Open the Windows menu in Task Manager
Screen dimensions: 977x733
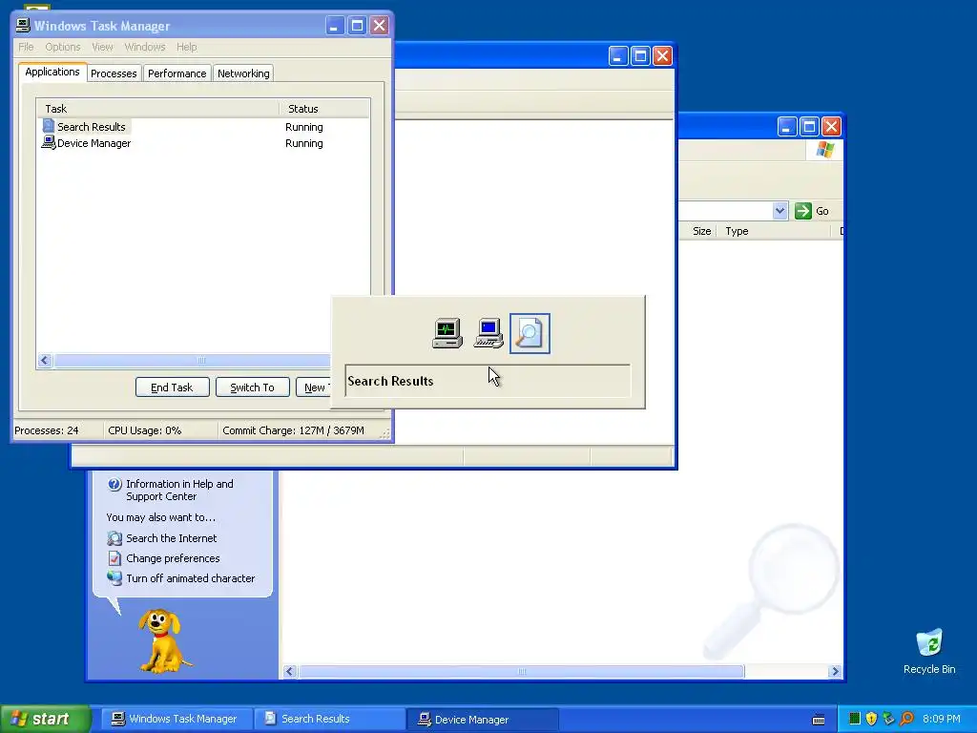point(145,47)
